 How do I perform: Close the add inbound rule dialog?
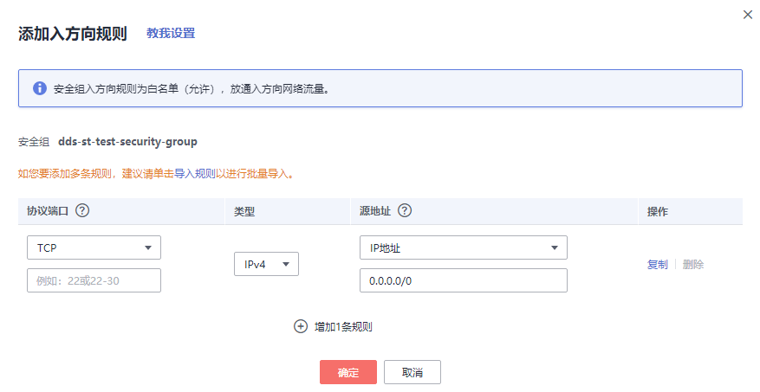[748, 15]
